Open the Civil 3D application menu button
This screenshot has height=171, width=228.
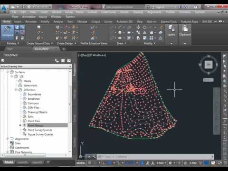(x=4, y=9)
